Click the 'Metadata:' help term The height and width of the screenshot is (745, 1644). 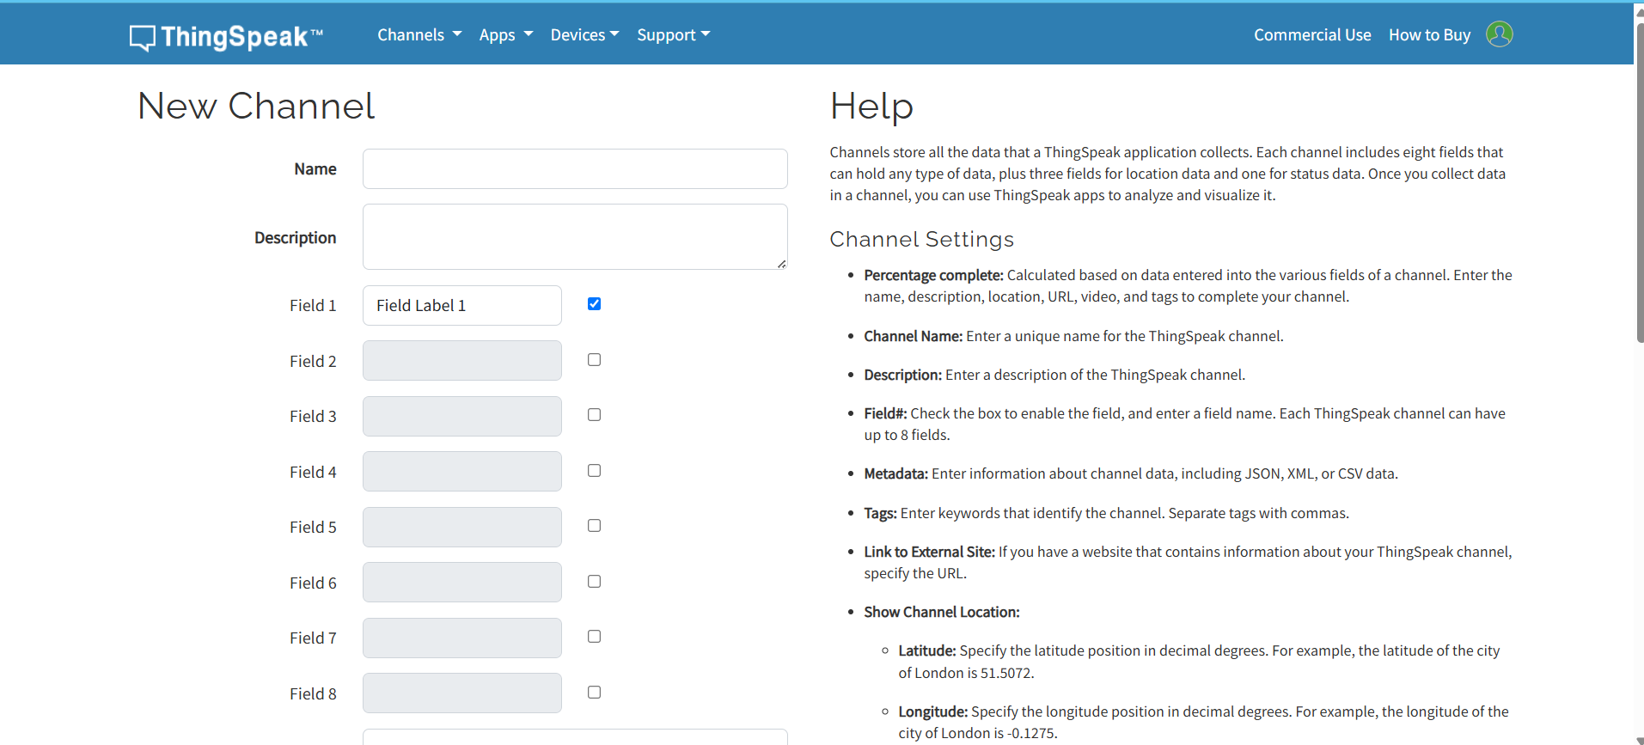pos(896,473)
